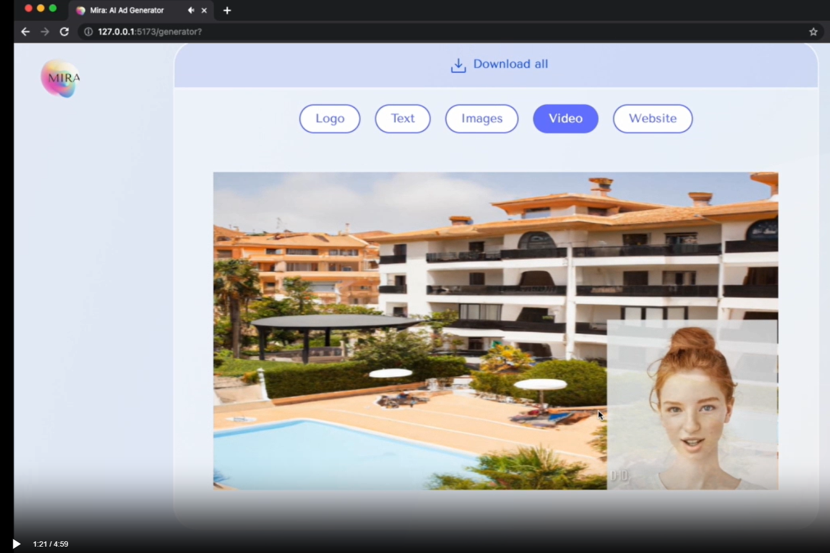Screen dimensions: 830x553
Task: Click the Mira tab favicon
Action: (80, 10)
